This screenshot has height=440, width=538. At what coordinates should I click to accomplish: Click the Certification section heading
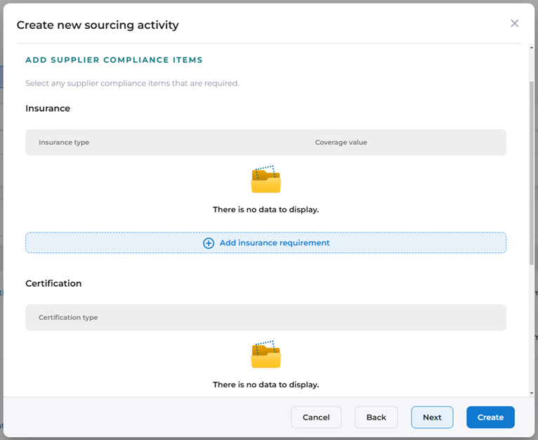pyautogui.click(x=53, y=284)
